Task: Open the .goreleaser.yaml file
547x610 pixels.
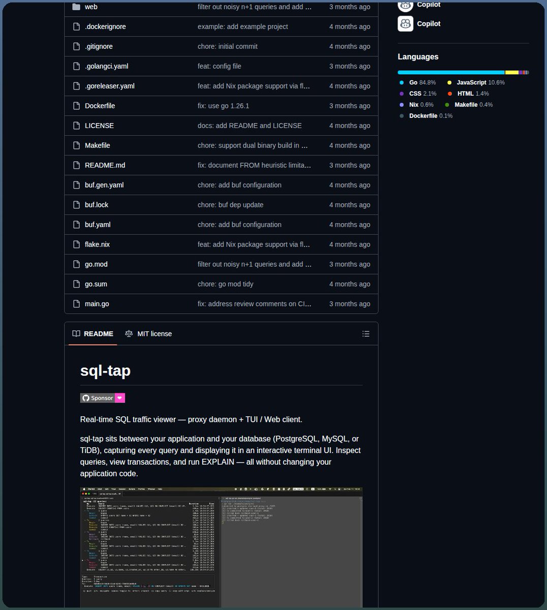Action: [110, 86]
